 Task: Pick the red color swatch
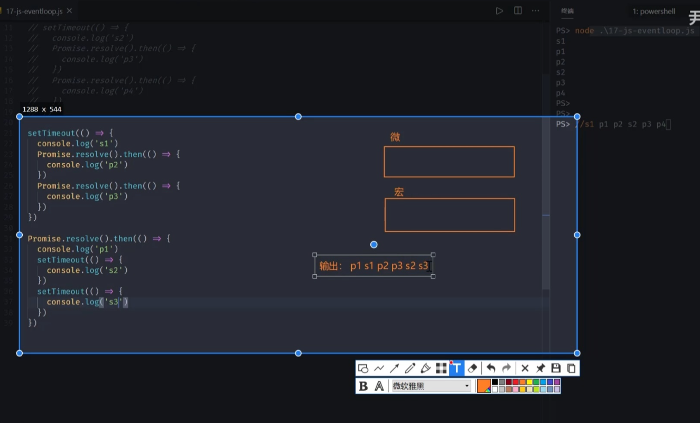point(515,382)
